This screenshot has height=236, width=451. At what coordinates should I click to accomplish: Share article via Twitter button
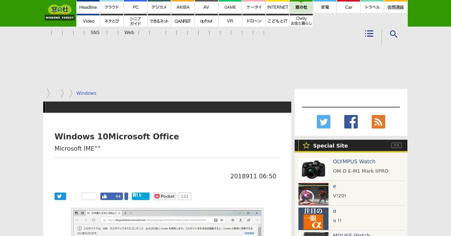(60, 196)
